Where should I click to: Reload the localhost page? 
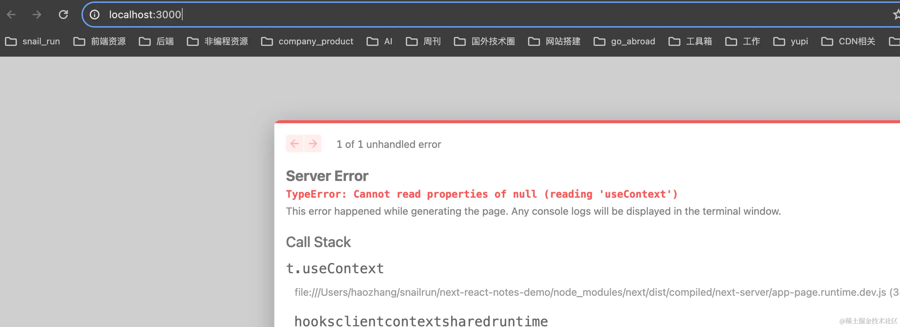pos(63,15)
